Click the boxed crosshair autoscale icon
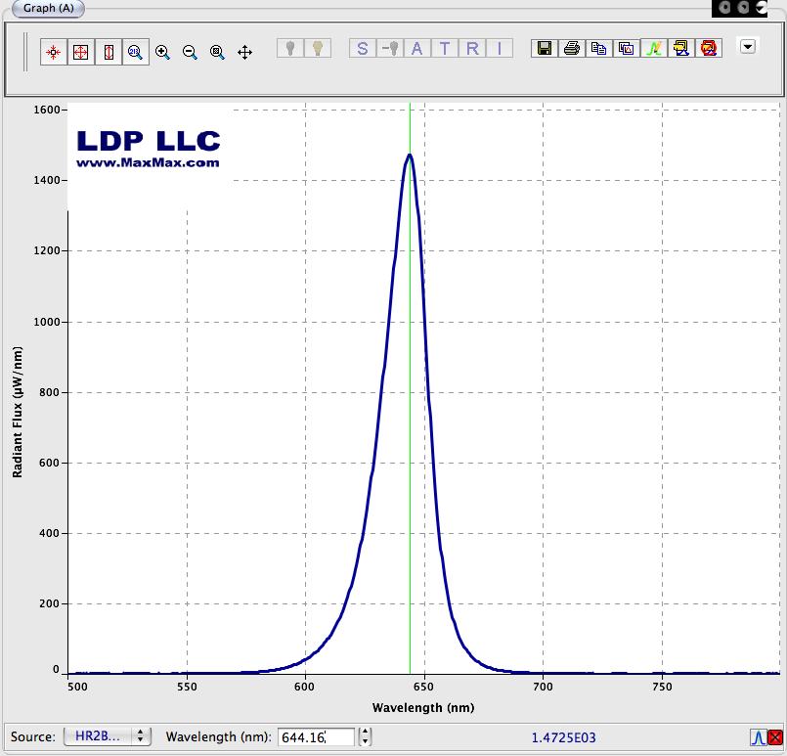The width and height of the screenshot is (787, 756). point(81,52)
